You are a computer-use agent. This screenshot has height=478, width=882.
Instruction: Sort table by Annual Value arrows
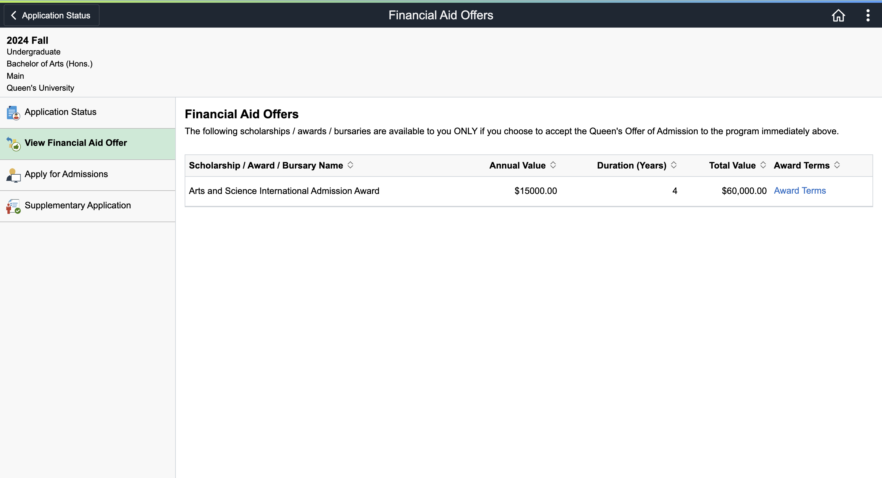coord(553,165)
